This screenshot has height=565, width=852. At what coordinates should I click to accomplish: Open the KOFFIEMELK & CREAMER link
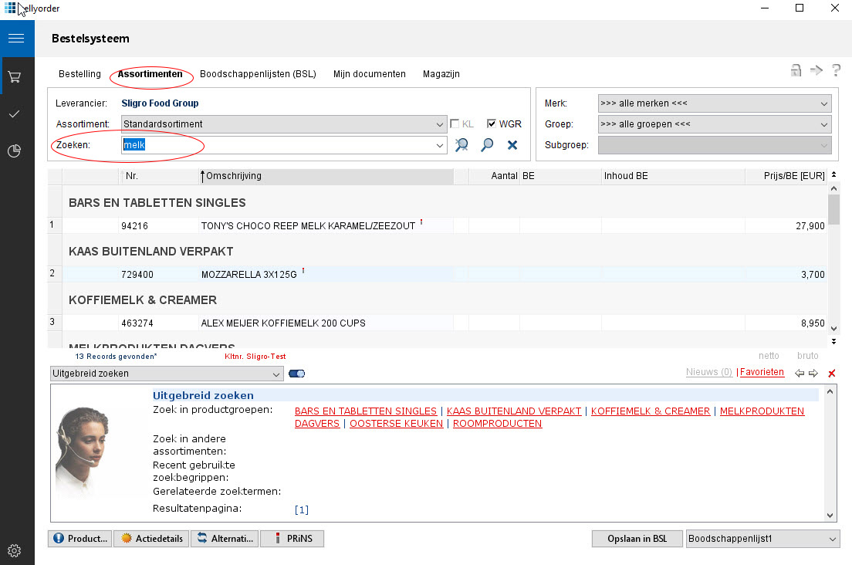point(650,411)
